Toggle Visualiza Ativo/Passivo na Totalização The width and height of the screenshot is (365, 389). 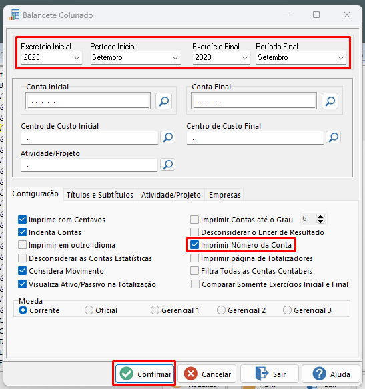(22, 284)
